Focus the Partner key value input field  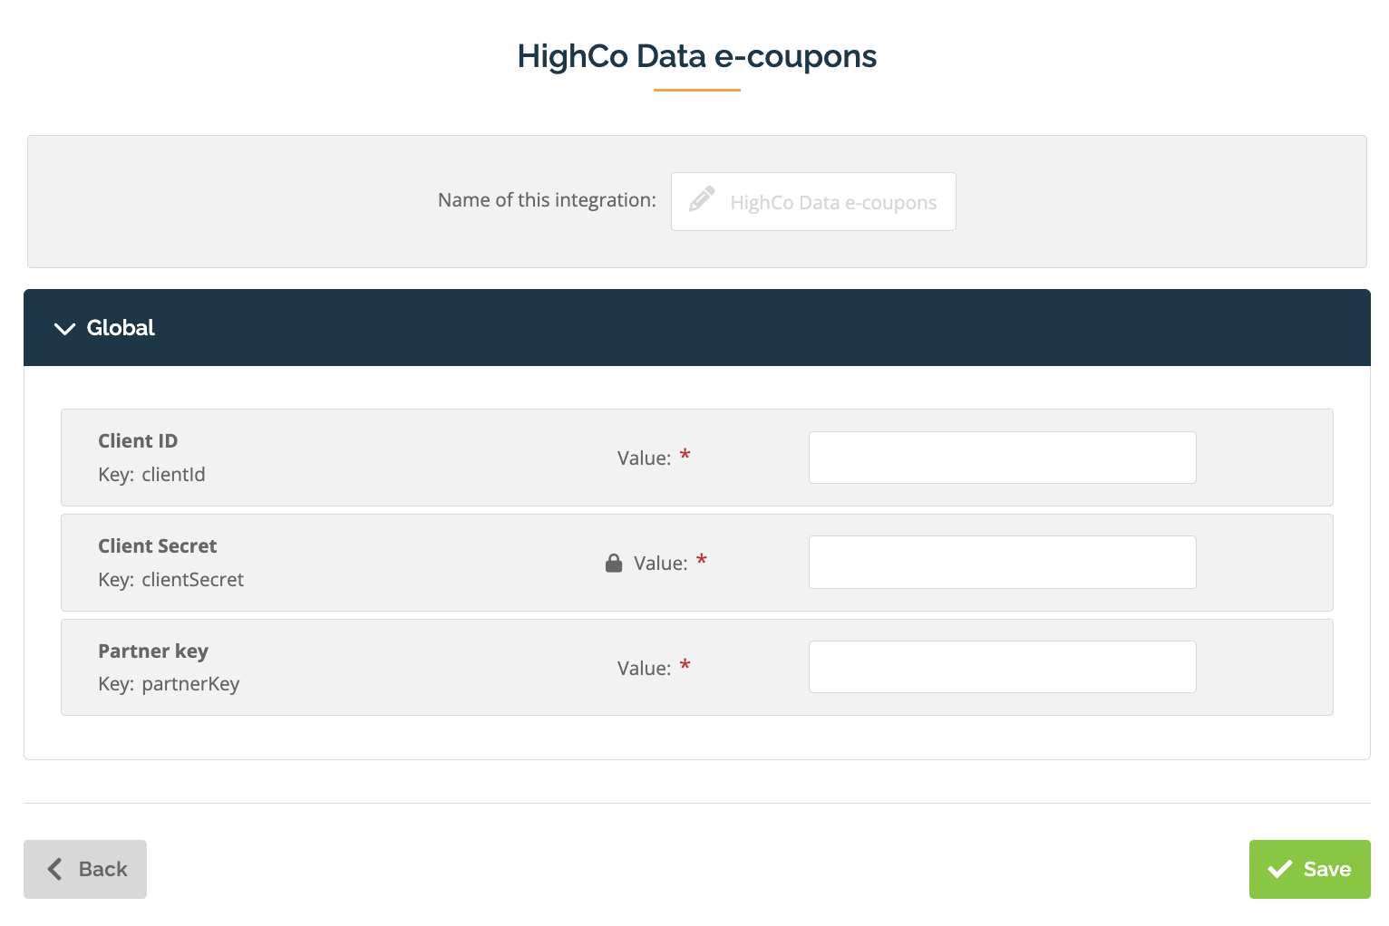point(1002,668)
